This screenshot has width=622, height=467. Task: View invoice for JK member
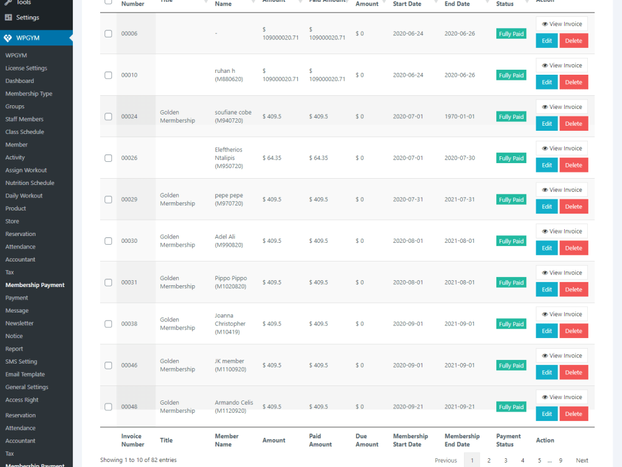(x=562, y=356)
